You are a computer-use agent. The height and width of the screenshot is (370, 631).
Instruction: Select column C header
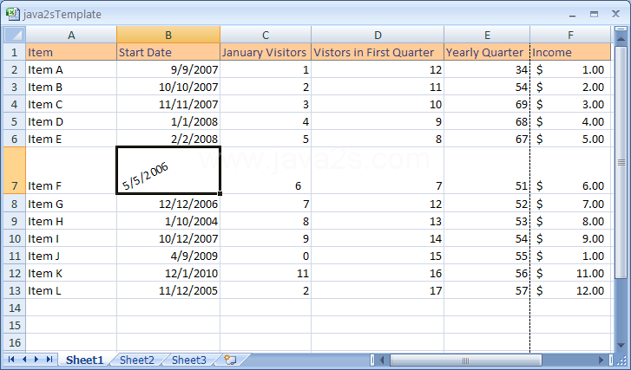[266, 35]
